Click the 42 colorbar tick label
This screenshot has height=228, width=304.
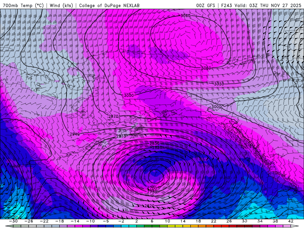(291, 221)
